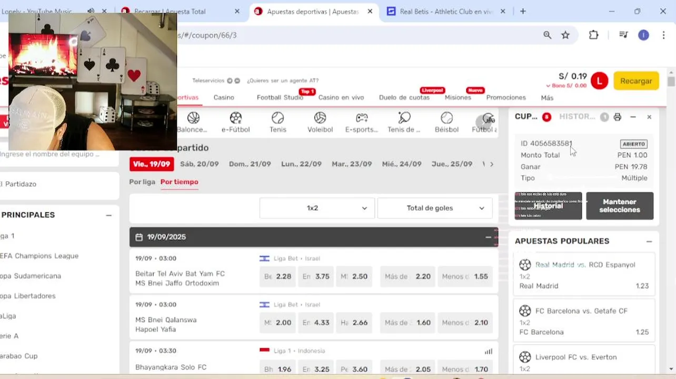Bet on Beitar Tel Aviv at 2.28
This screenshot has height=379, width=676.
[x=277, y=276]
